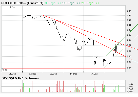Select the 17.Dez date label
The width and height of the screenshot is (138, 97).
pos(94,74)
